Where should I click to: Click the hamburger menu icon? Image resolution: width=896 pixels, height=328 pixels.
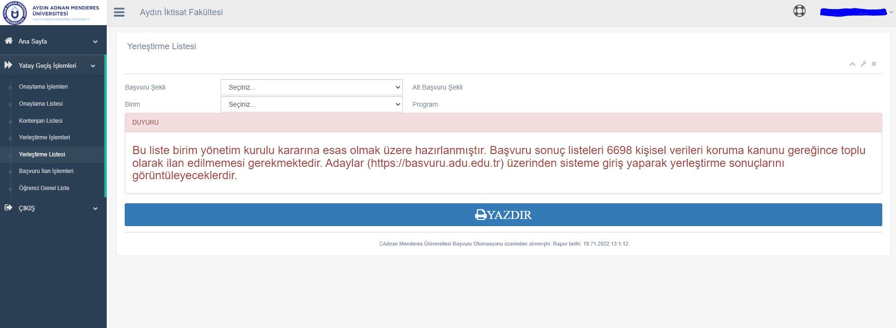click(x=119, y=12)
